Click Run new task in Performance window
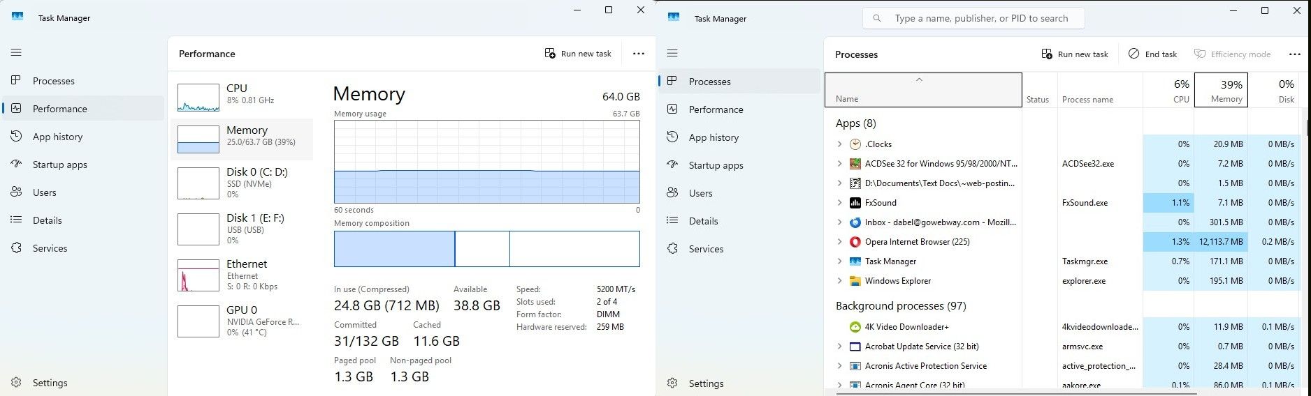The image size is (1311, 396). pos(578,54)
